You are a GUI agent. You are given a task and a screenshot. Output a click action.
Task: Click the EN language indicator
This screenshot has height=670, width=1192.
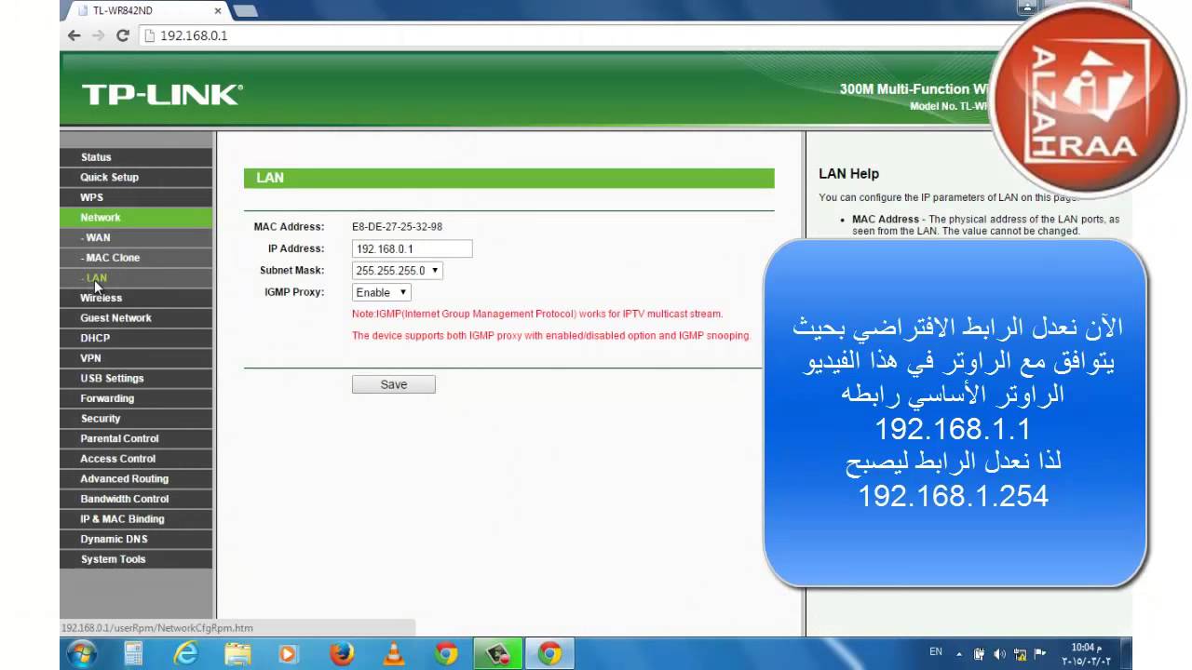coord(936,652)
